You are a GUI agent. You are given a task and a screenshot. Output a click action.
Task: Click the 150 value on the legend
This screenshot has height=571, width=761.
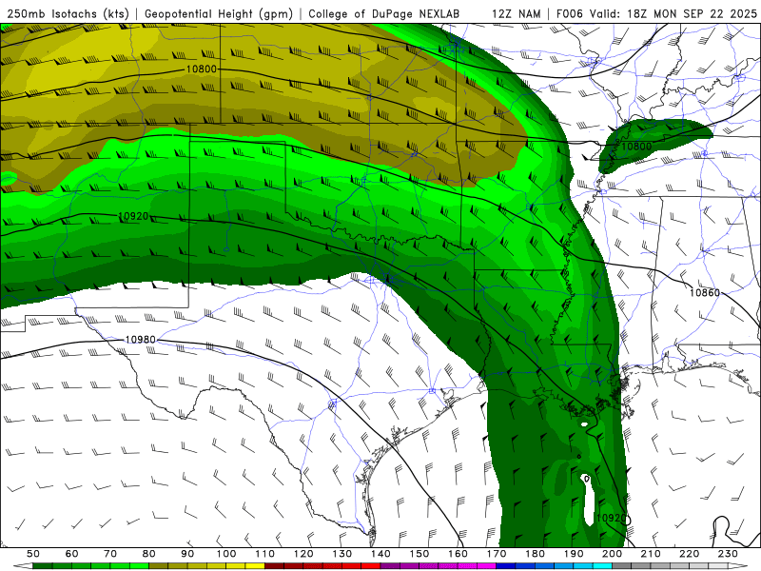[419, 554]
